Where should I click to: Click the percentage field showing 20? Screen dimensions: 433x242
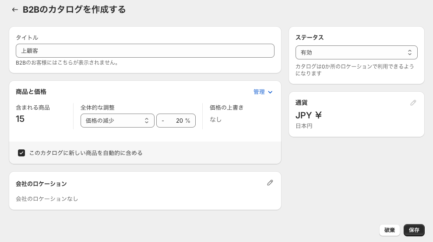point(176,121)
